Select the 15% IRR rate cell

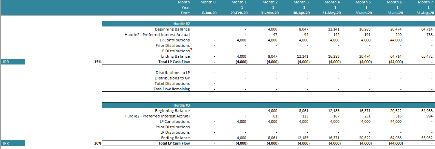(x=98, y=62)
